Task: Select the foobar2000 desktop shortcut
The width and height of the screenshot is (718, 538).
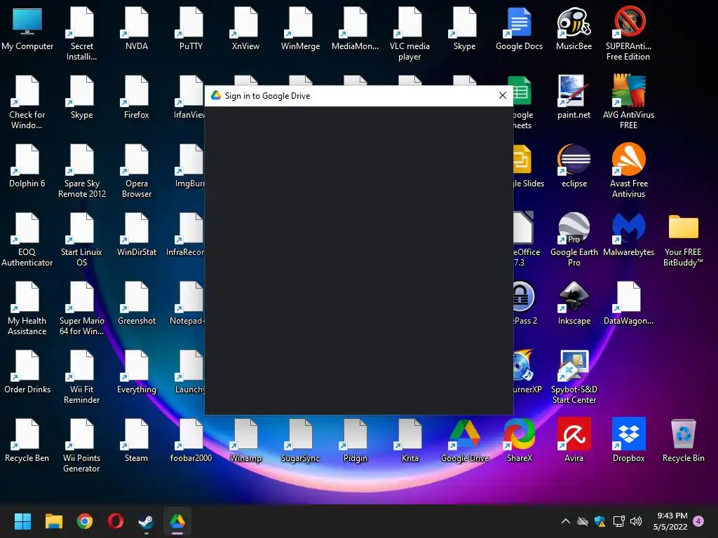Action: [191, 440]
